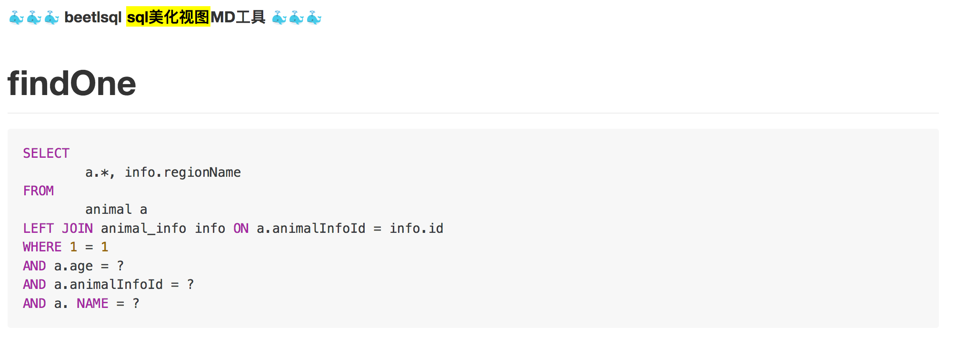
Task: Click the second whale emoji before beetlsql
Action: [34, 18]
